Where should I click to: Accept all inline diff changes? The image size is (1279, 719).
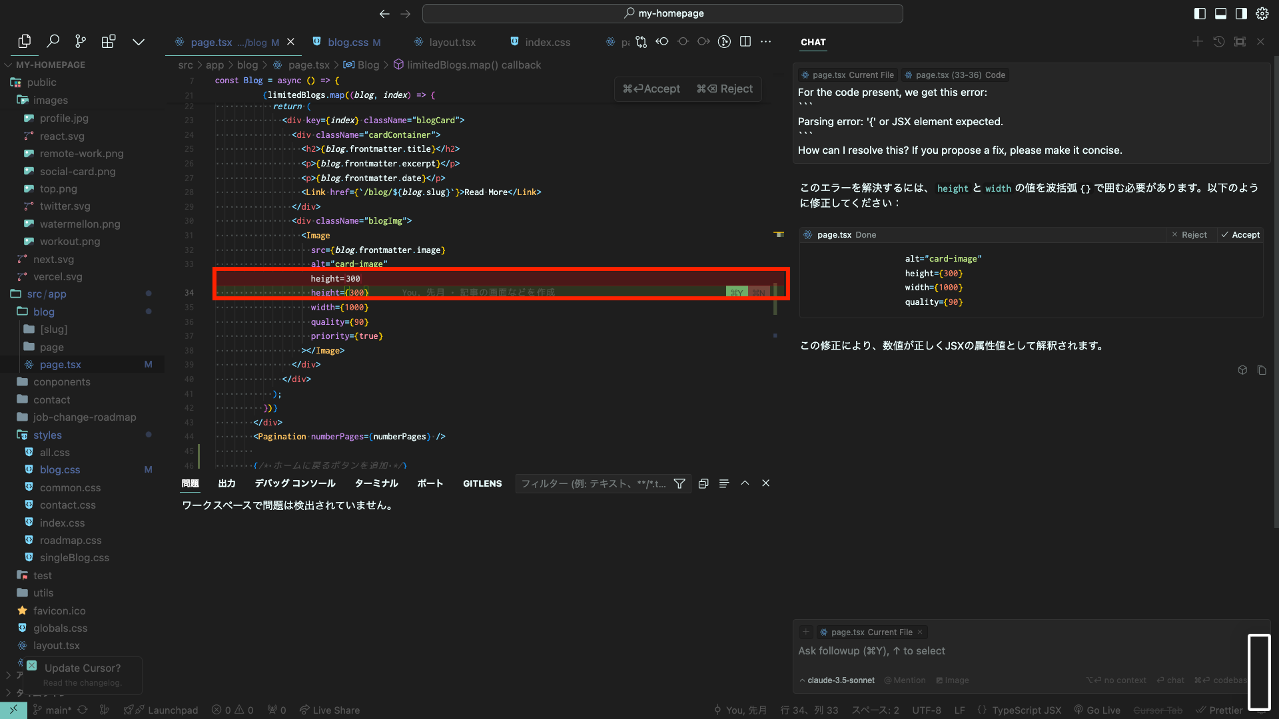coord(651,89)
